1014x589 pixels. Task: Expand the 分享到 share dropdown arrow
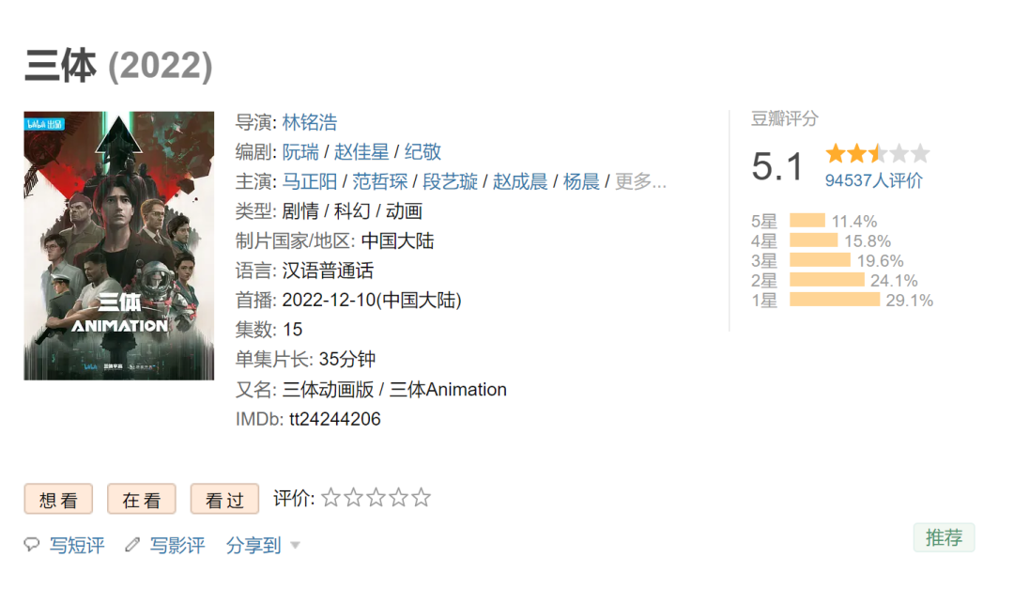pos(295,546)
